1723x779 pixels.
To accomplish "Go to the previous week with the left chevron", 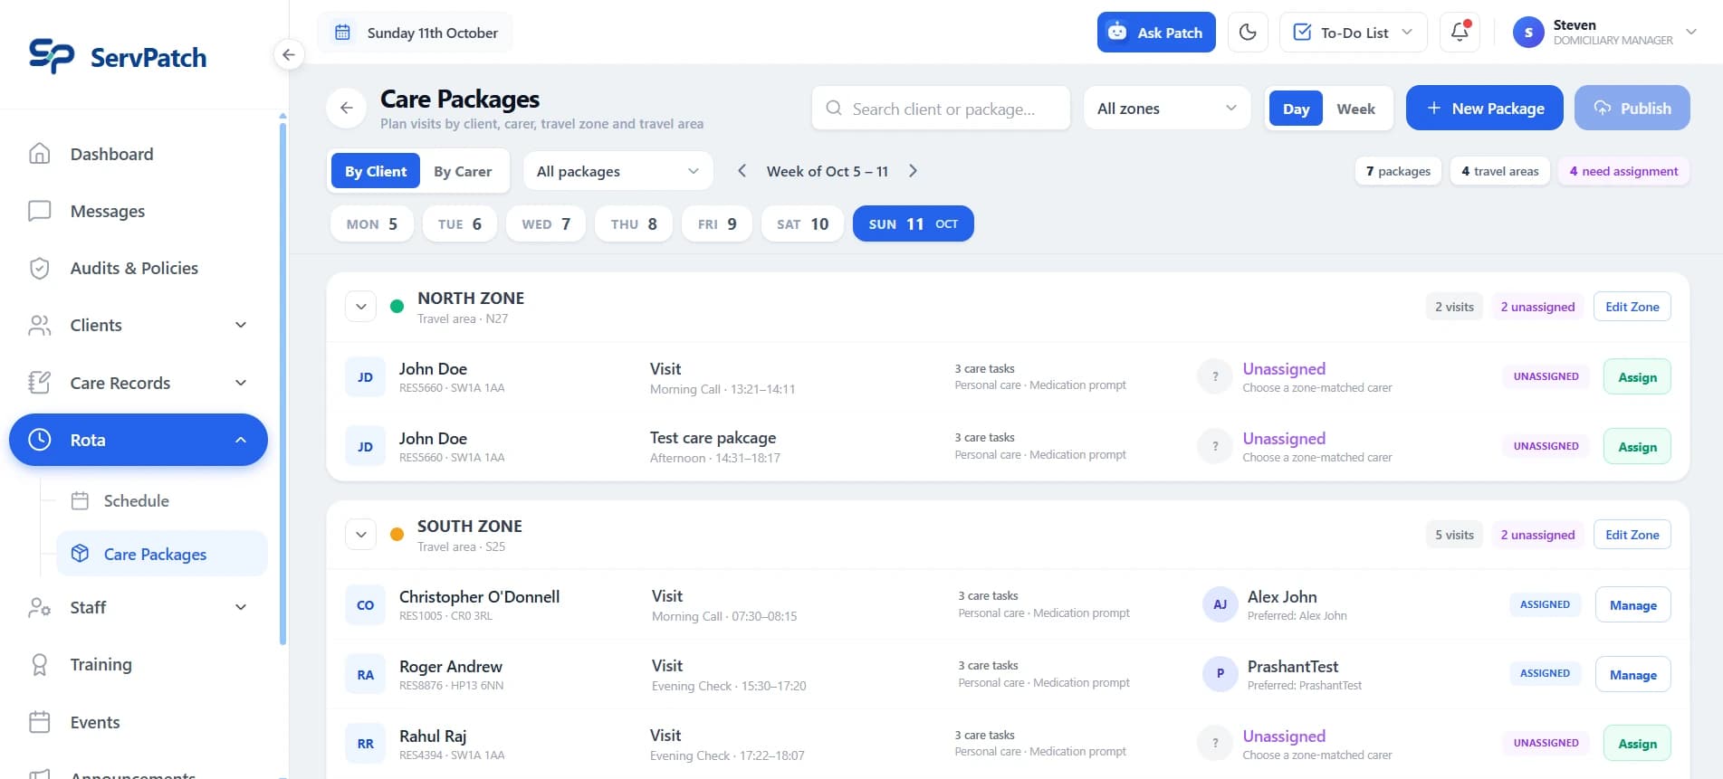I will point(742,171).
